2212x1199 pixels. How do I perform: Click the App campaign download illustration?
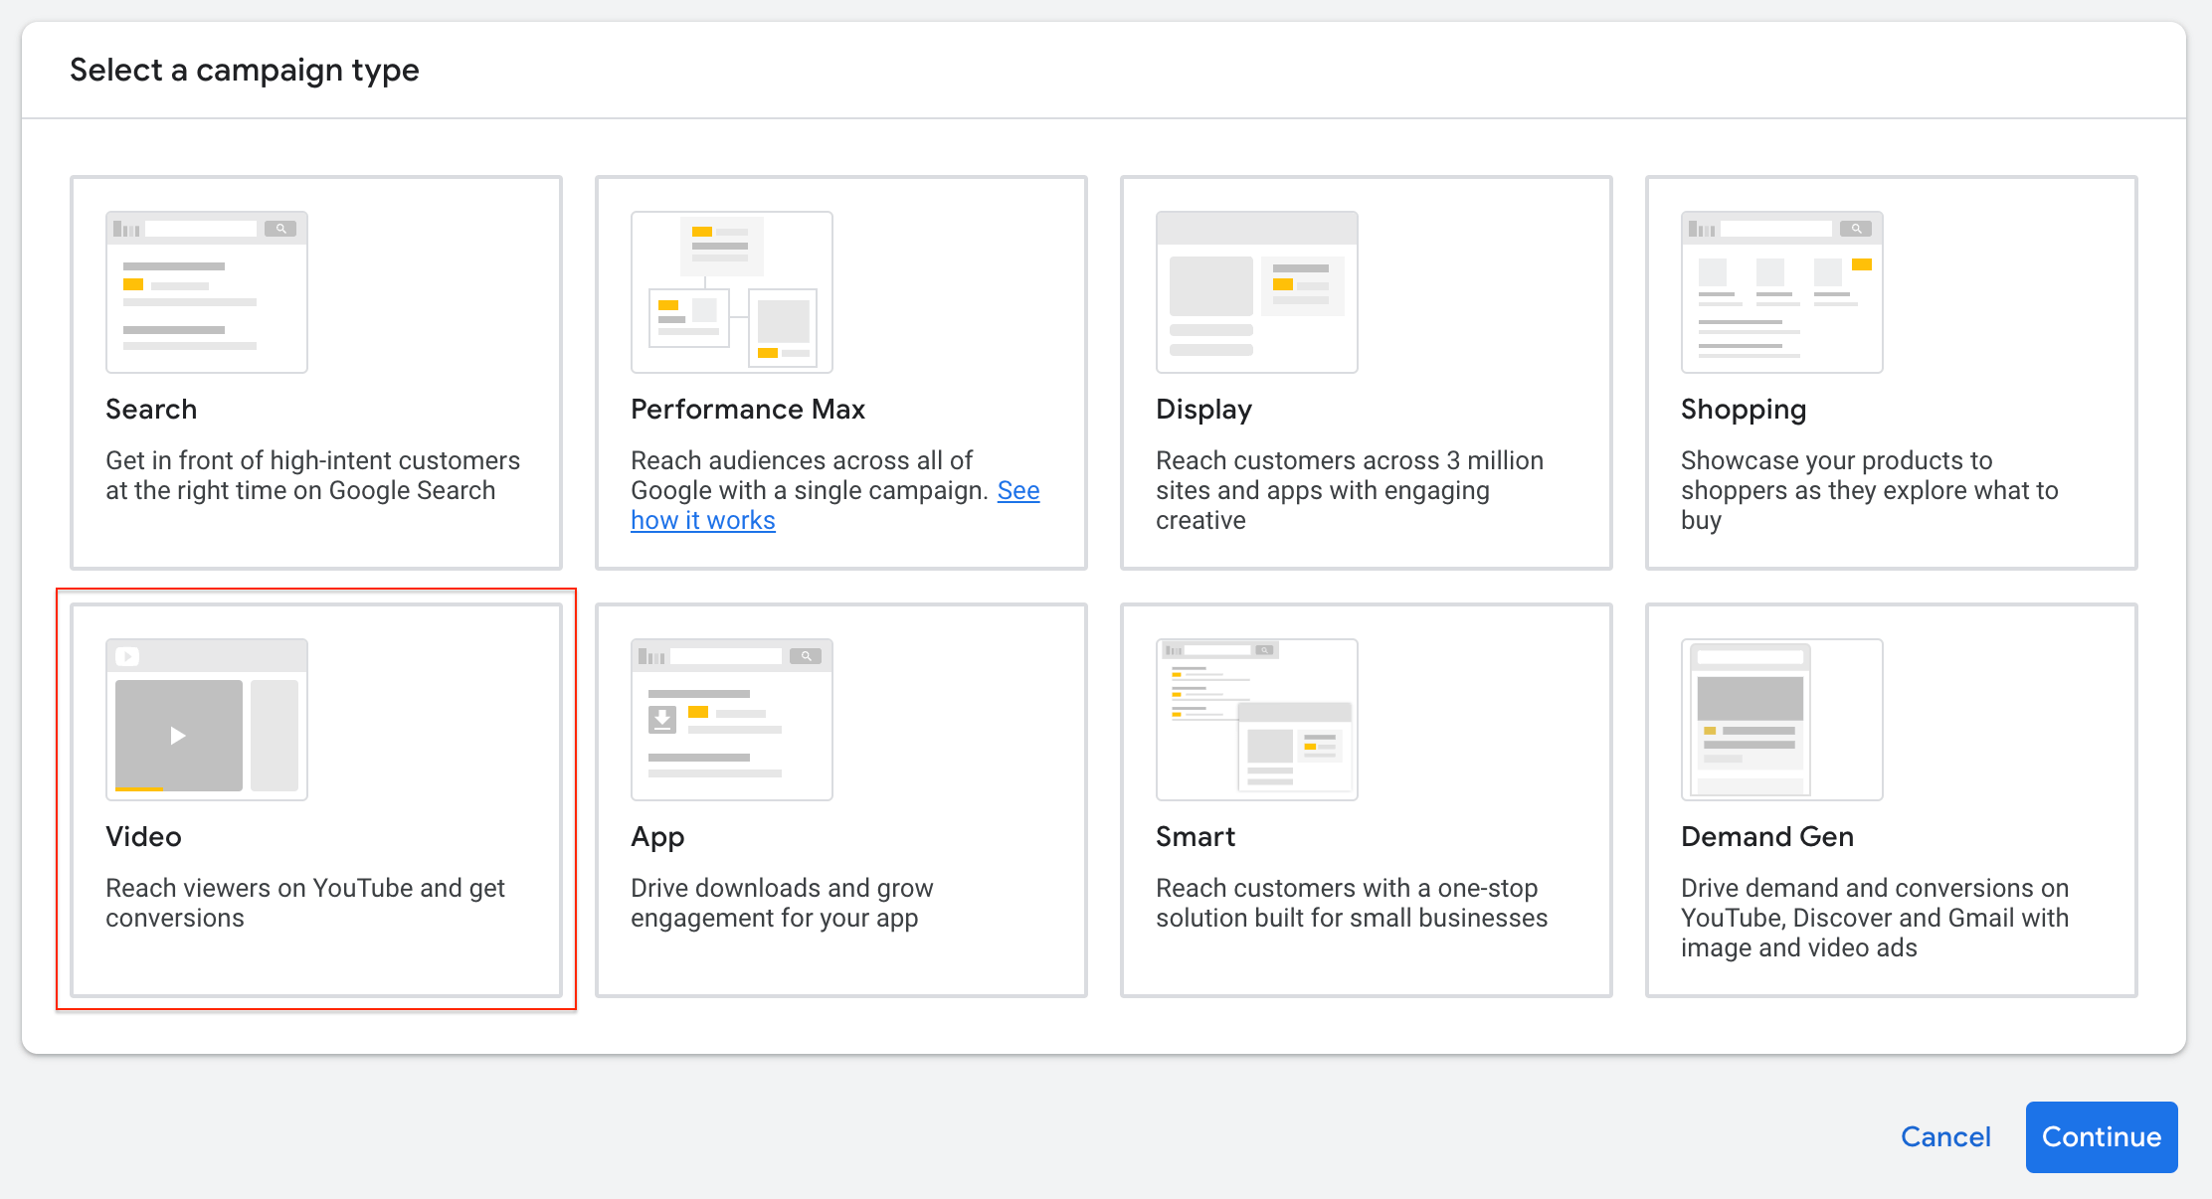[x=732, y=719]
